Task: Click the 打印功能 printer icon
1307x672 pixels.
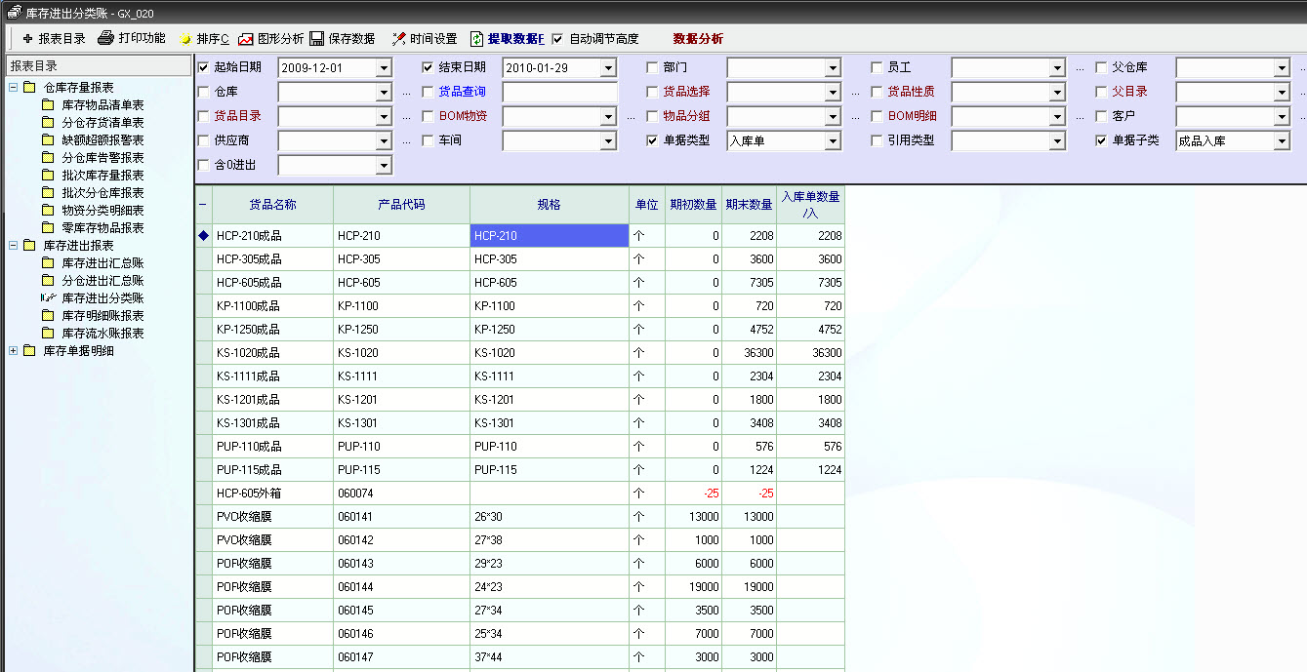Action: [x=105, y=39]
